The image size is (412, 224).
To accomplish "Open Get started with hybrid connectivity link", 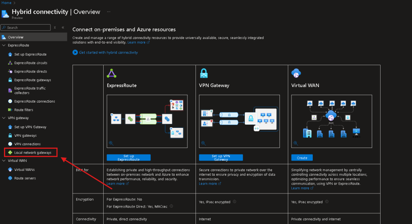I will tap(108, 52).
